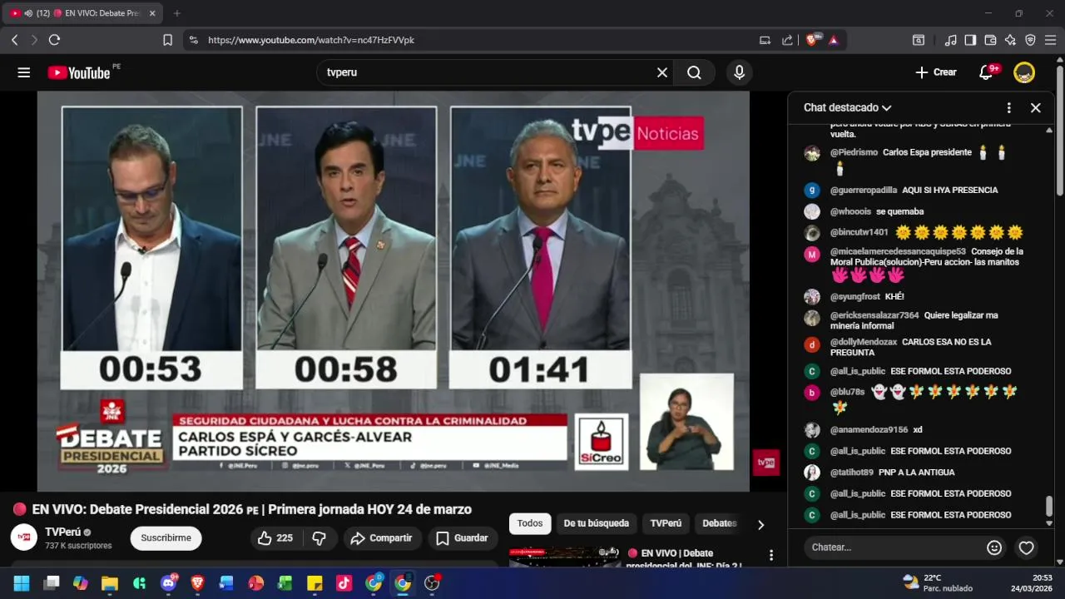This screenshot has height=599, width=1065.
Task: Start voice search with microphone
Action: [739, 72]
